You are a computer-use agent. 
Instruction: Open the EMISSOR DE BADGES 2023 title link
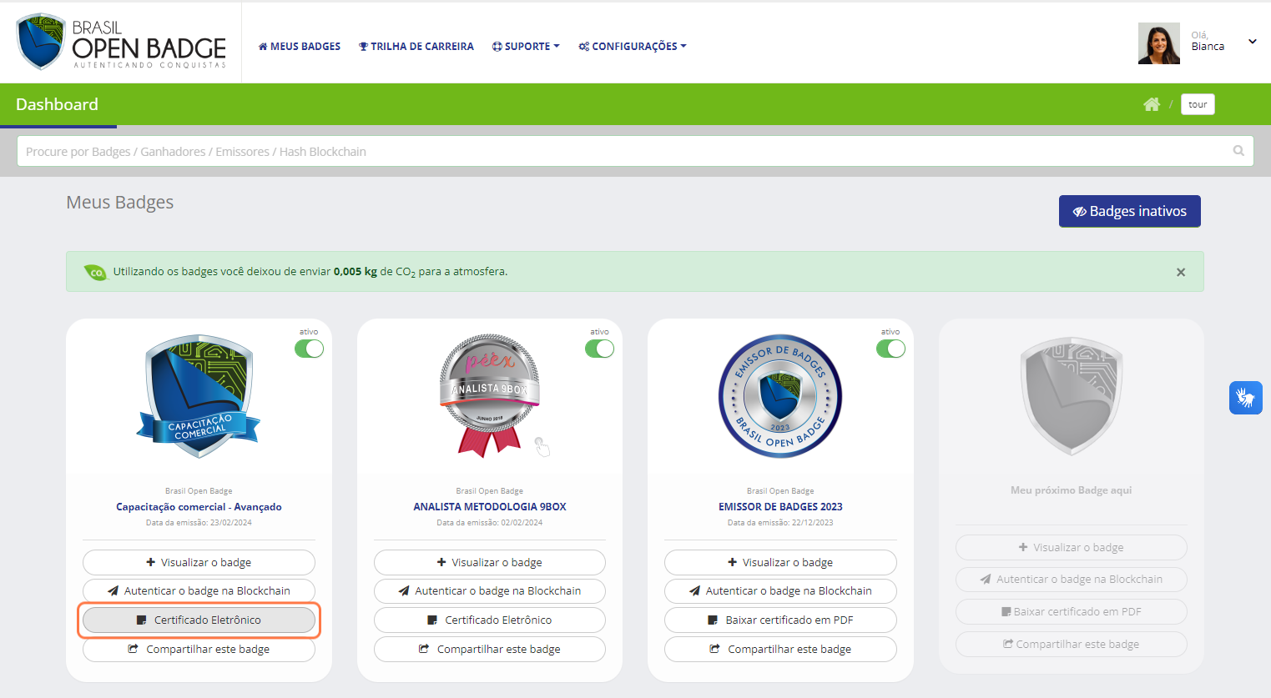[x=780, y=506]
